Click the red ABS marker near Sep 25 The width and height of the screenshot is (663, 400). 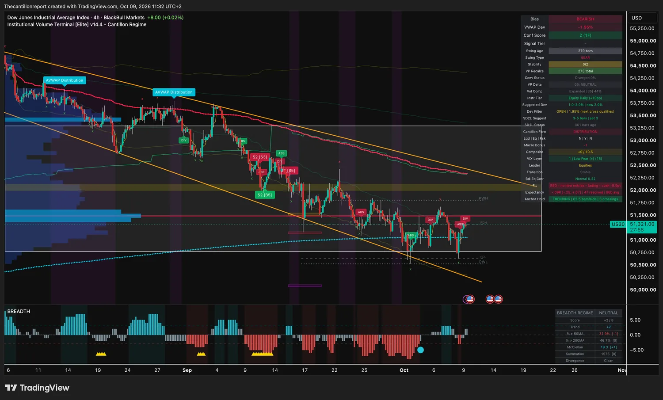pyautogui.click(x=361, y=212)
